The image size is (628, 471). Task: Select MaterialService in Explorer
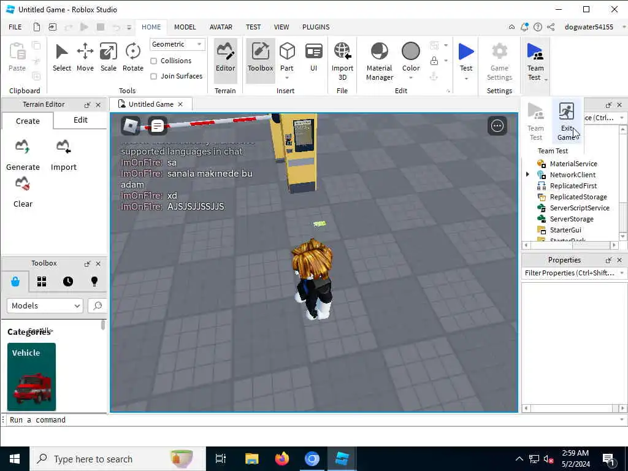point(573,163)
